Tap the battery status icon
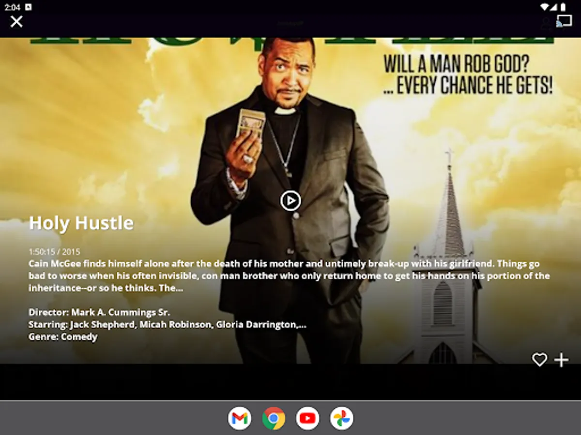Image resolution: width=581 pixels, height=435 pixels. [563, 7]
